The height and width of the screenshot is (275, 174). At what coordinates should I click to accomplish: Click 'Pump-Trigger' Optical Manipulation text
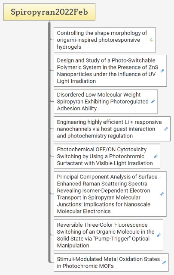coord(104,242)
